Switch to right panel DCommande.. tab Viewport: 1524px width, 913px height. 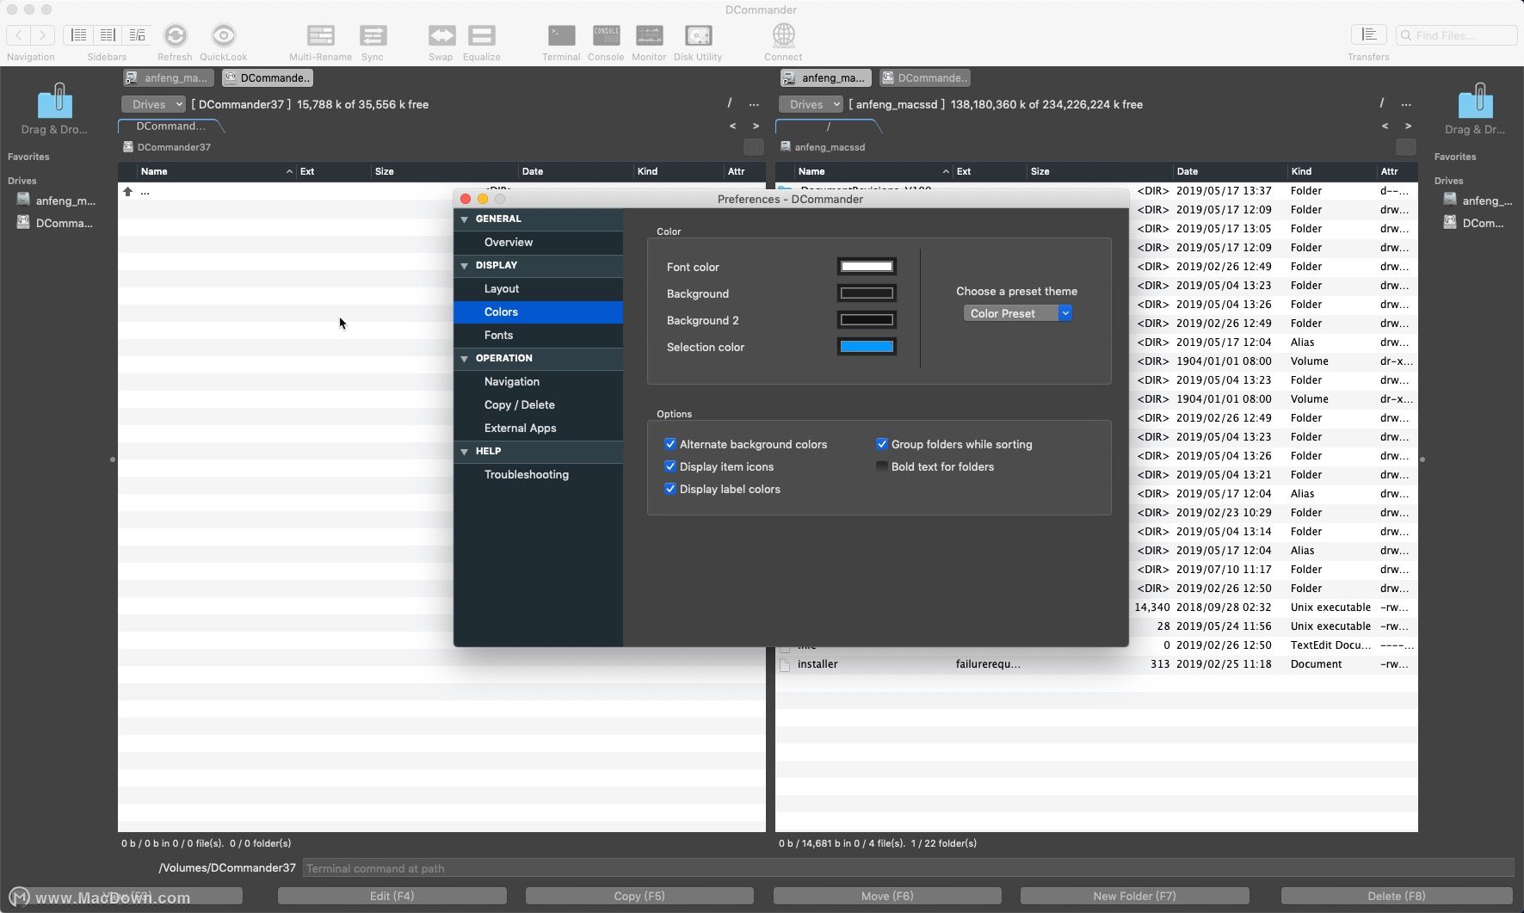tap(925, 77)
